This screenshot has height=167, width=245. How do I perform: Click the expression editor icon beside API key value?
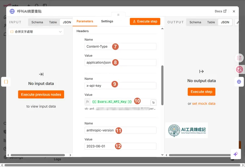click(153, 103)
